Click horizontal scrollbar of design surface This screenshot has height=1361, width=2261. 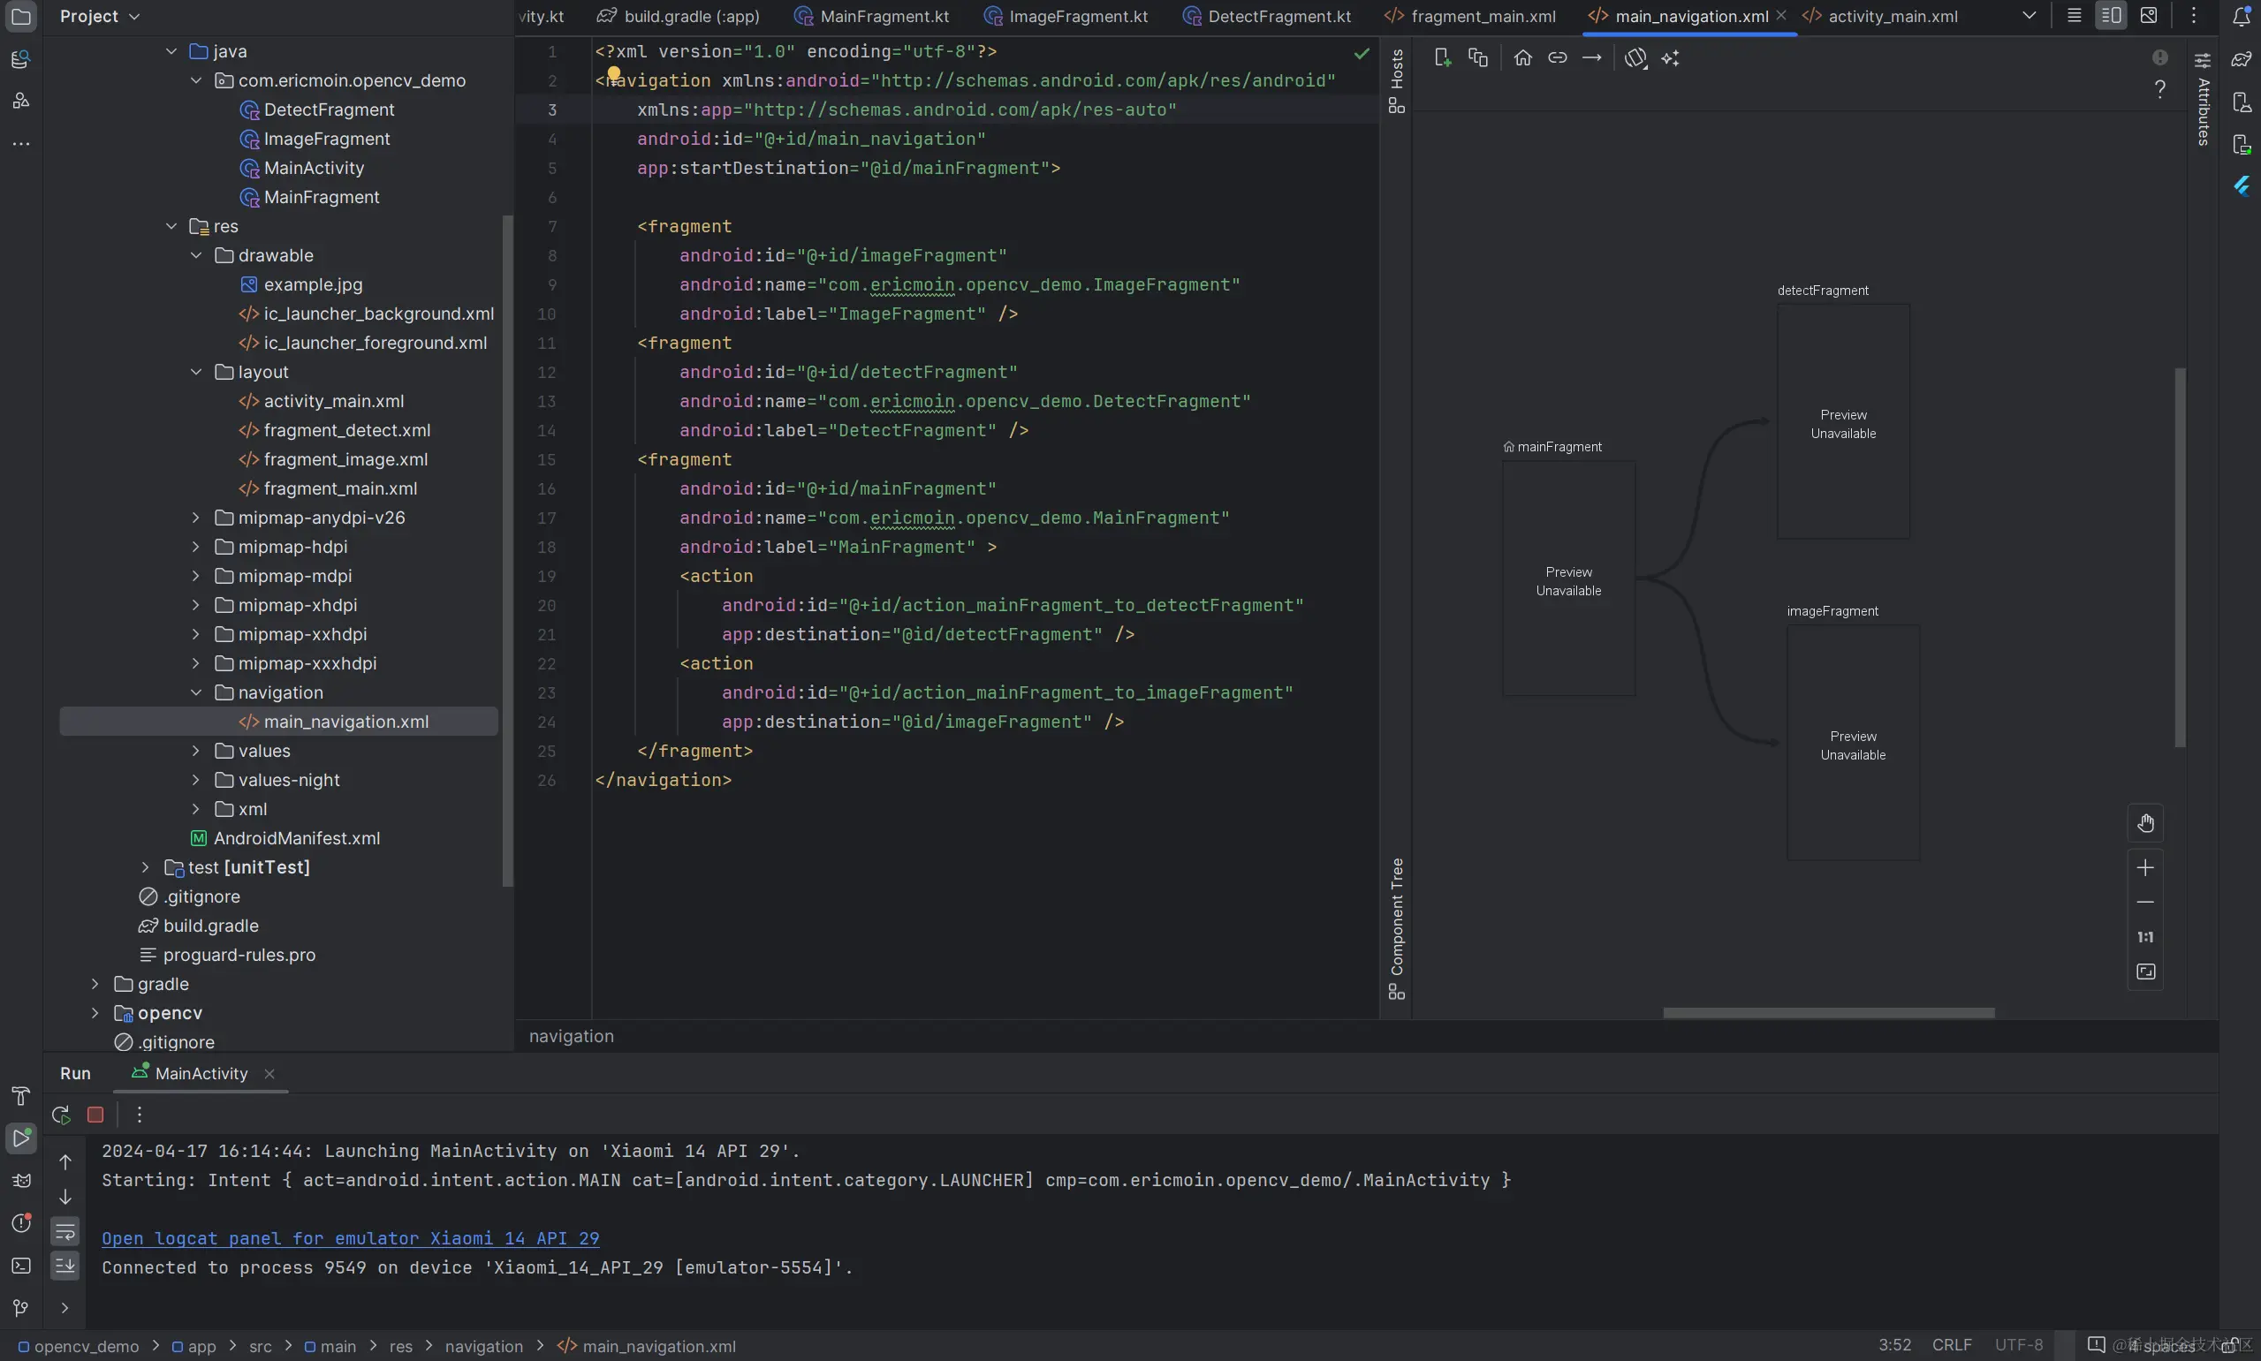pos(1828,1013)
